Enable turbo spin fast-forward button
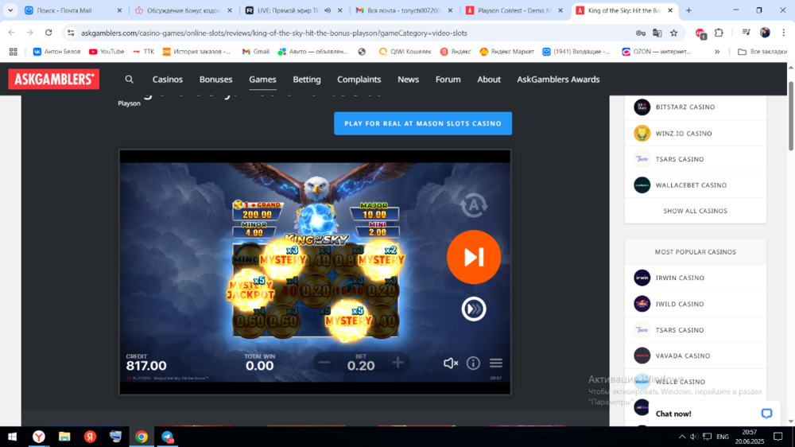The height and width of the screenshot is (447, 795). 474,309
